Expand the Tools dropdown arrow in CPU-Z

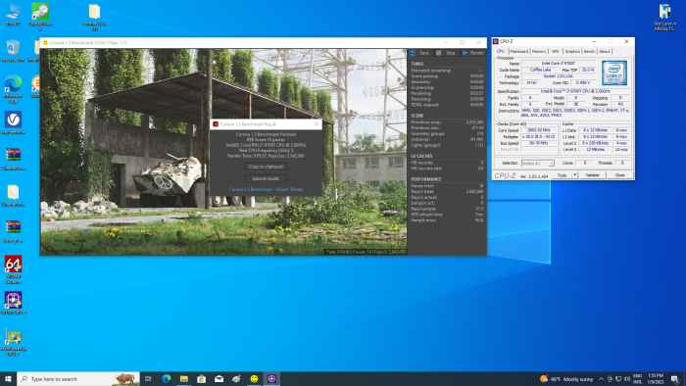point(575,175)
